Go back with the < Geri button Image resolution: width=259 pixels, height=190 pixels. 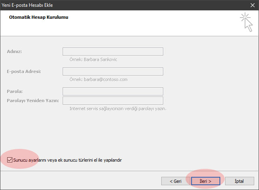tap(176, 181)
